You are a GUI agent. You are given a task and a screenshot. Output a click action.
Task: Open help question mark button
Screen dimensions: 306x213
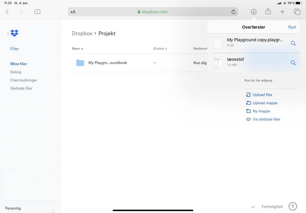coord(293,206)
